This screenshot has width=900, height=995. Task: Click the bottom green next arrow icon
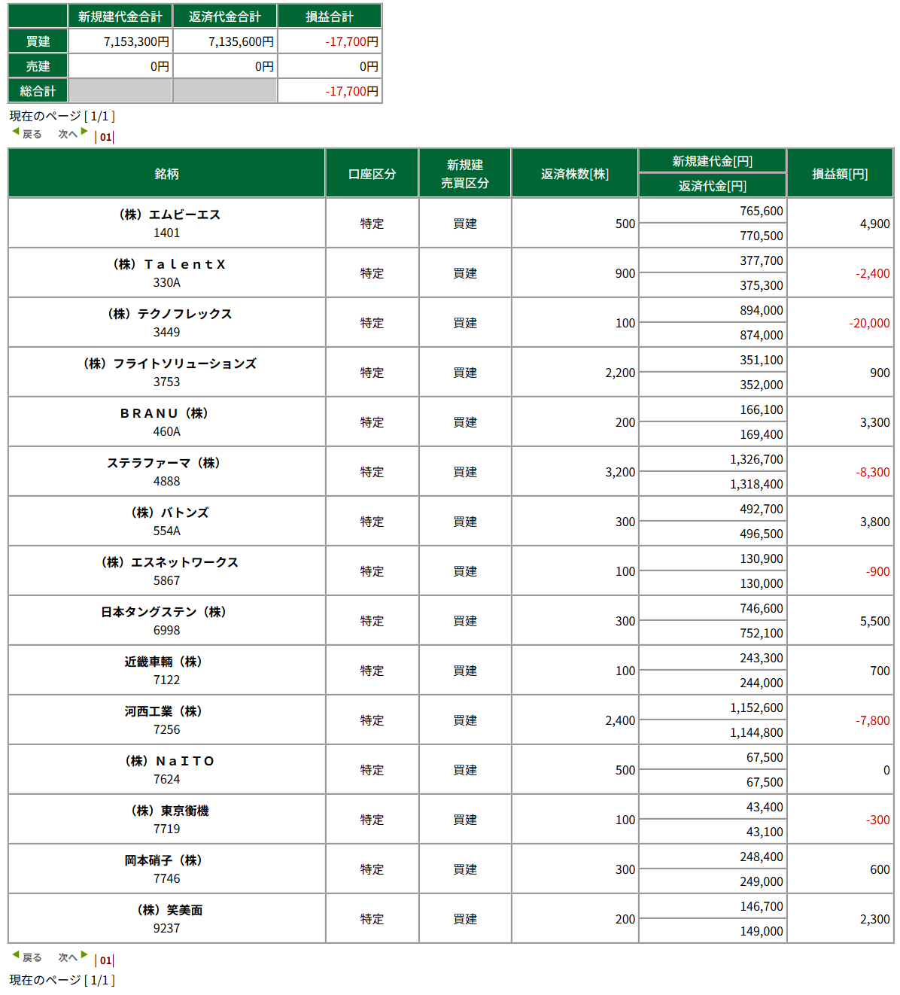[84, 955]
